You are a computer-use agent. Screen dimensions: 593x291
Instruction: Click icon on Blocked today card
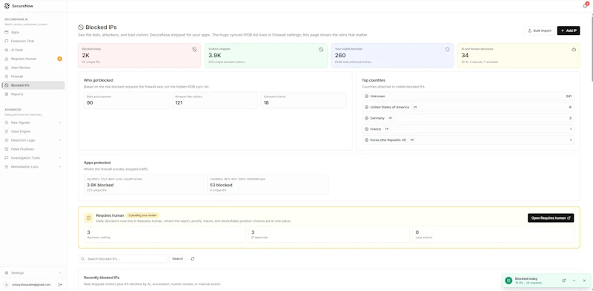194,49
